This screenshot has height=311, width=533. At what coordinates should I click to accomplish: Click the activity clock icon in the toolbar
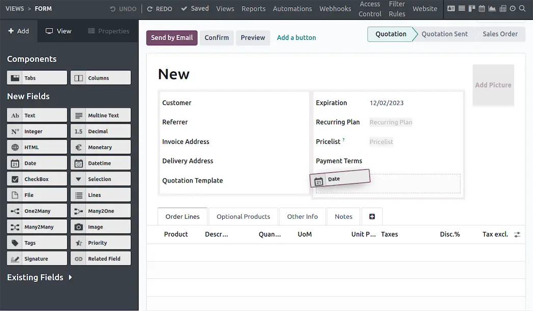513,9
